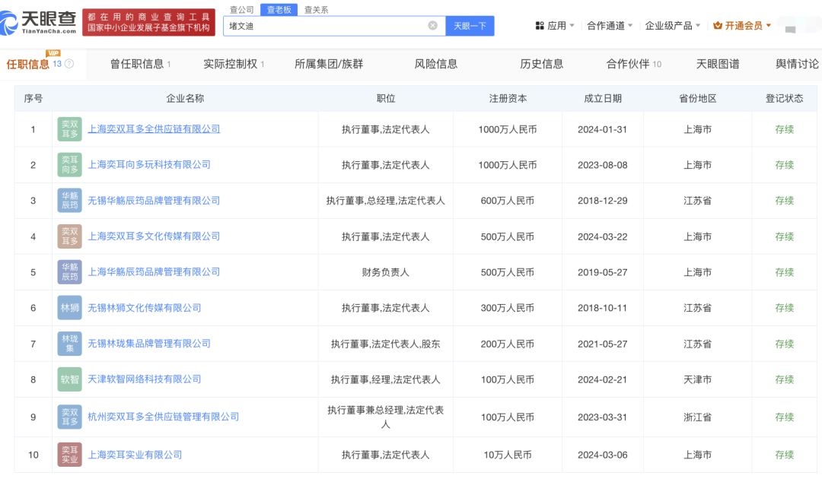Viewport: 822px width, 482px height.
Task: Click the 无锡林狮 company logo badge
Action: click(69, 308)
